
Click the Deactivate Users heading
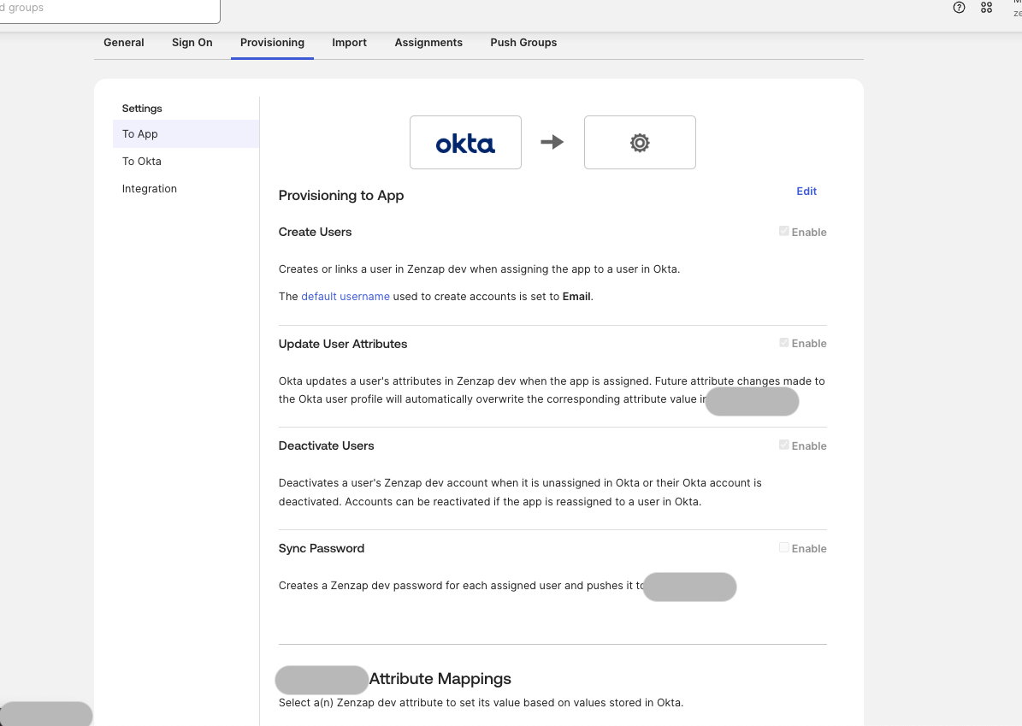click(326, 446)
